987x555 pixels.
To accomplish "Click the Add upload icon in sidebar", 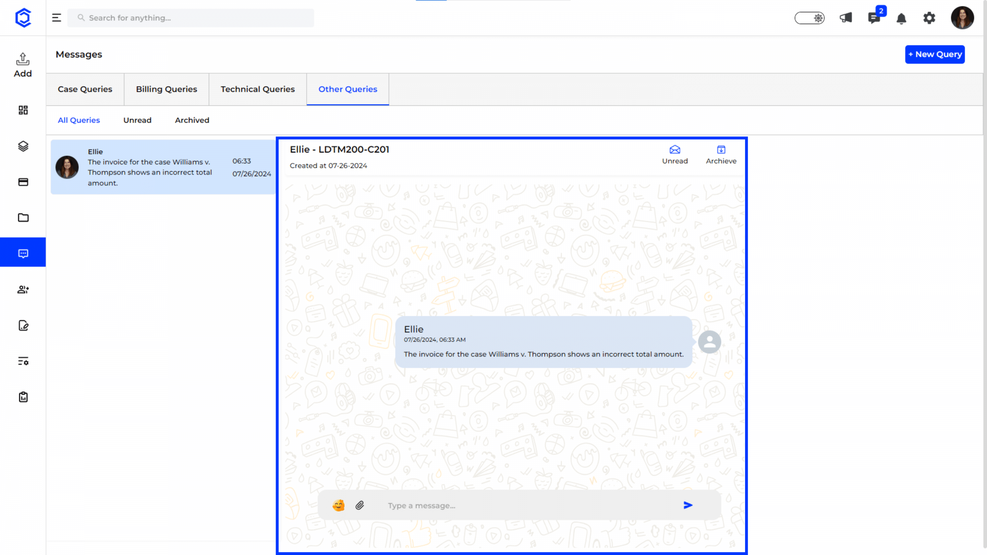I will (23, 65).
